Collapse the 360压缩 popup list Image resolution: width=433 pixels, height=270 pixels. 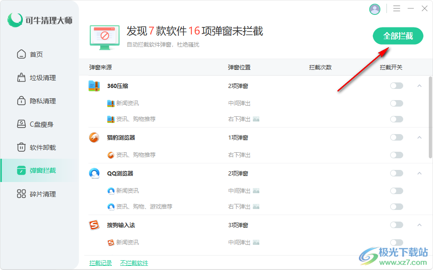pyautogui.click(x=419, y=86)
